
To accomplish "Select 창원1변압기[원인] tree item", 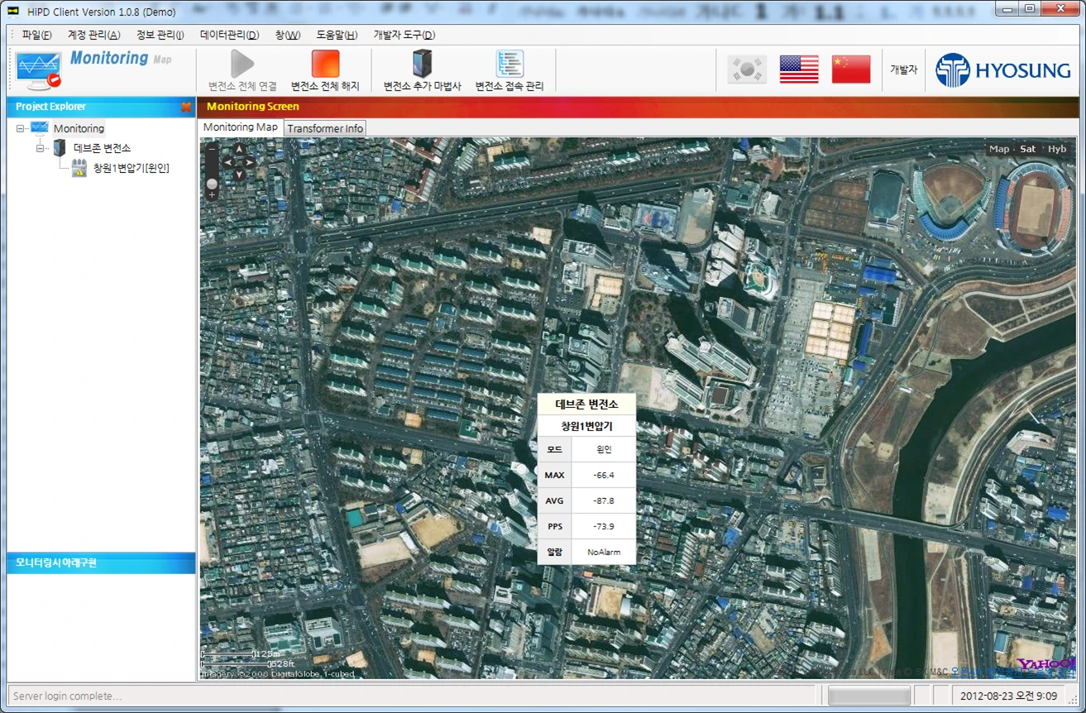I will tap(132, 168).
